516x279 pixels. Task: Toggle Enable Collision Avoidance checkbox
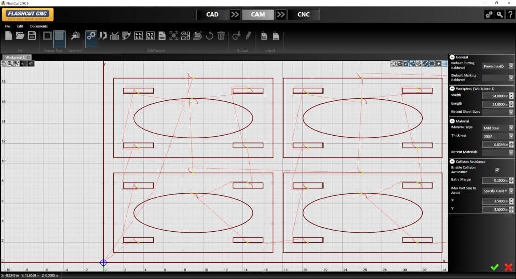tap(497, 170)
